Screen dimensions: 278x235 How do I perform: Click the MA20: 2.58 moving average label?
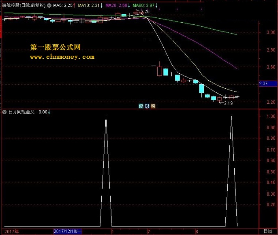[116, 6]
